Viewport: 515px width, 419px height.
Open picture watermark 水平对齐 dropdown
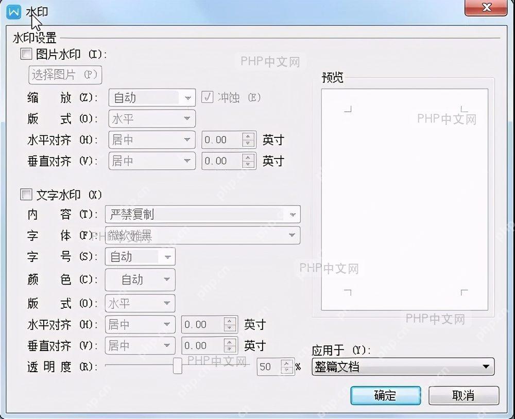[152, 140]
